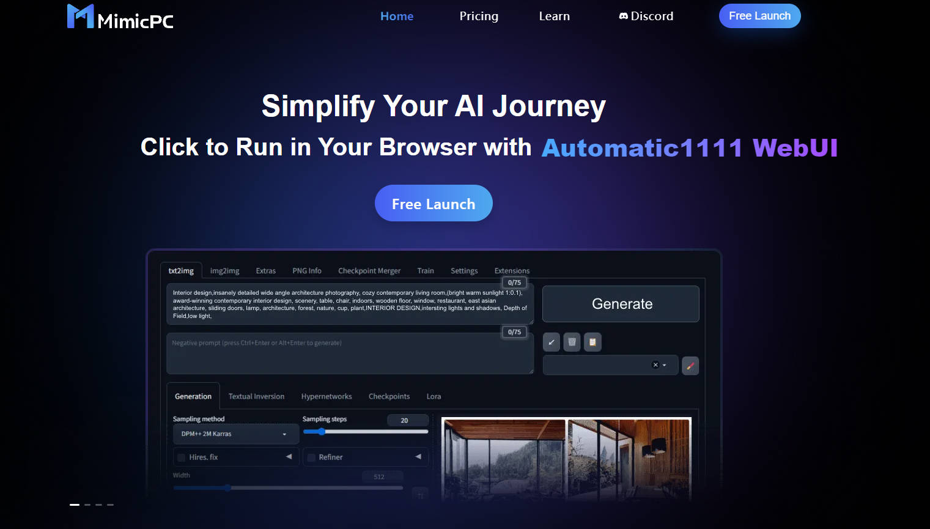The image size is (930, 529).
Task: Click Free Launch in the header
Action: [x=759, y=16]
